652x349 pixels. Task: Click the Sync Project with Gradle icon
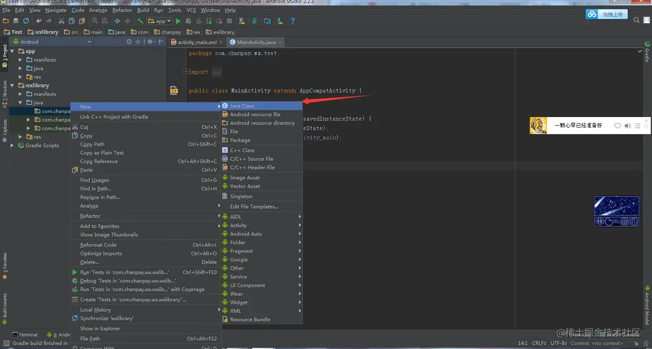(x=254, y=21)
